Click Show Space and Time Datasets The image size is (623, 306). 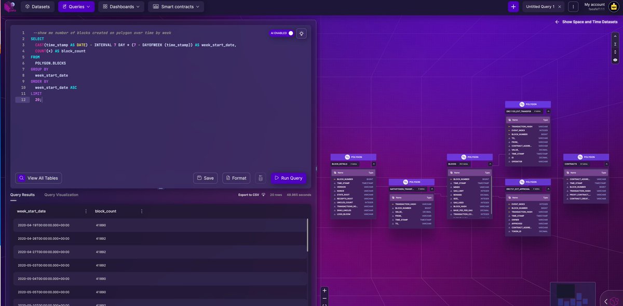pyautogui.click(x=586, y=22)
